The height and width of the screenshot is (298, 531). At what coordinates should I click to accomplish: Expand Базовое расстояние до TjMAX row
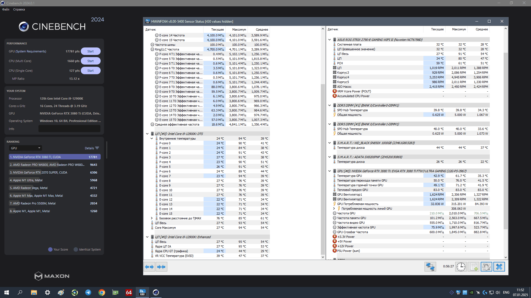click(152, 218)
